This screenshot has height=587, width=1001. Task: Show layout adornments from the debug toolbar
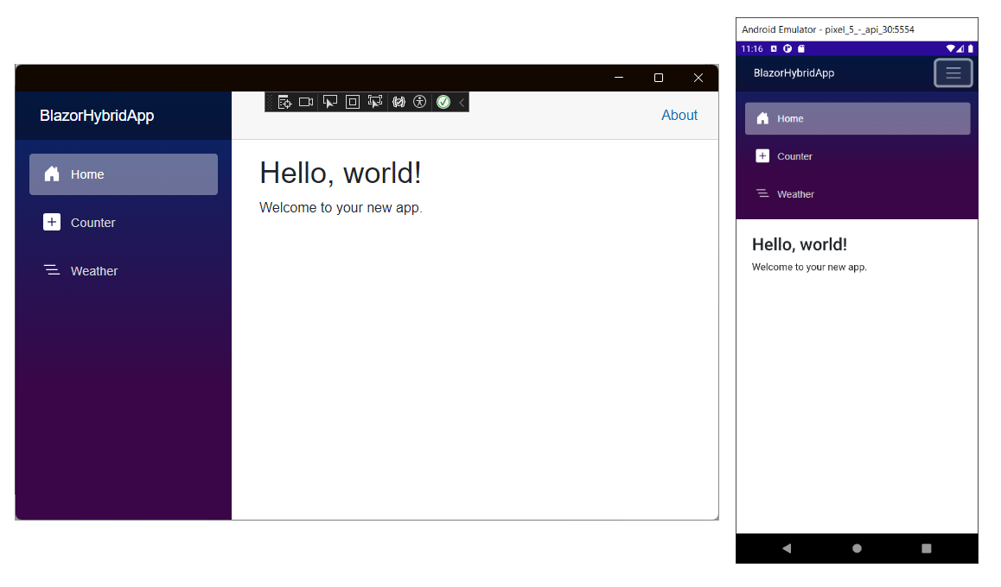(353, 101)
